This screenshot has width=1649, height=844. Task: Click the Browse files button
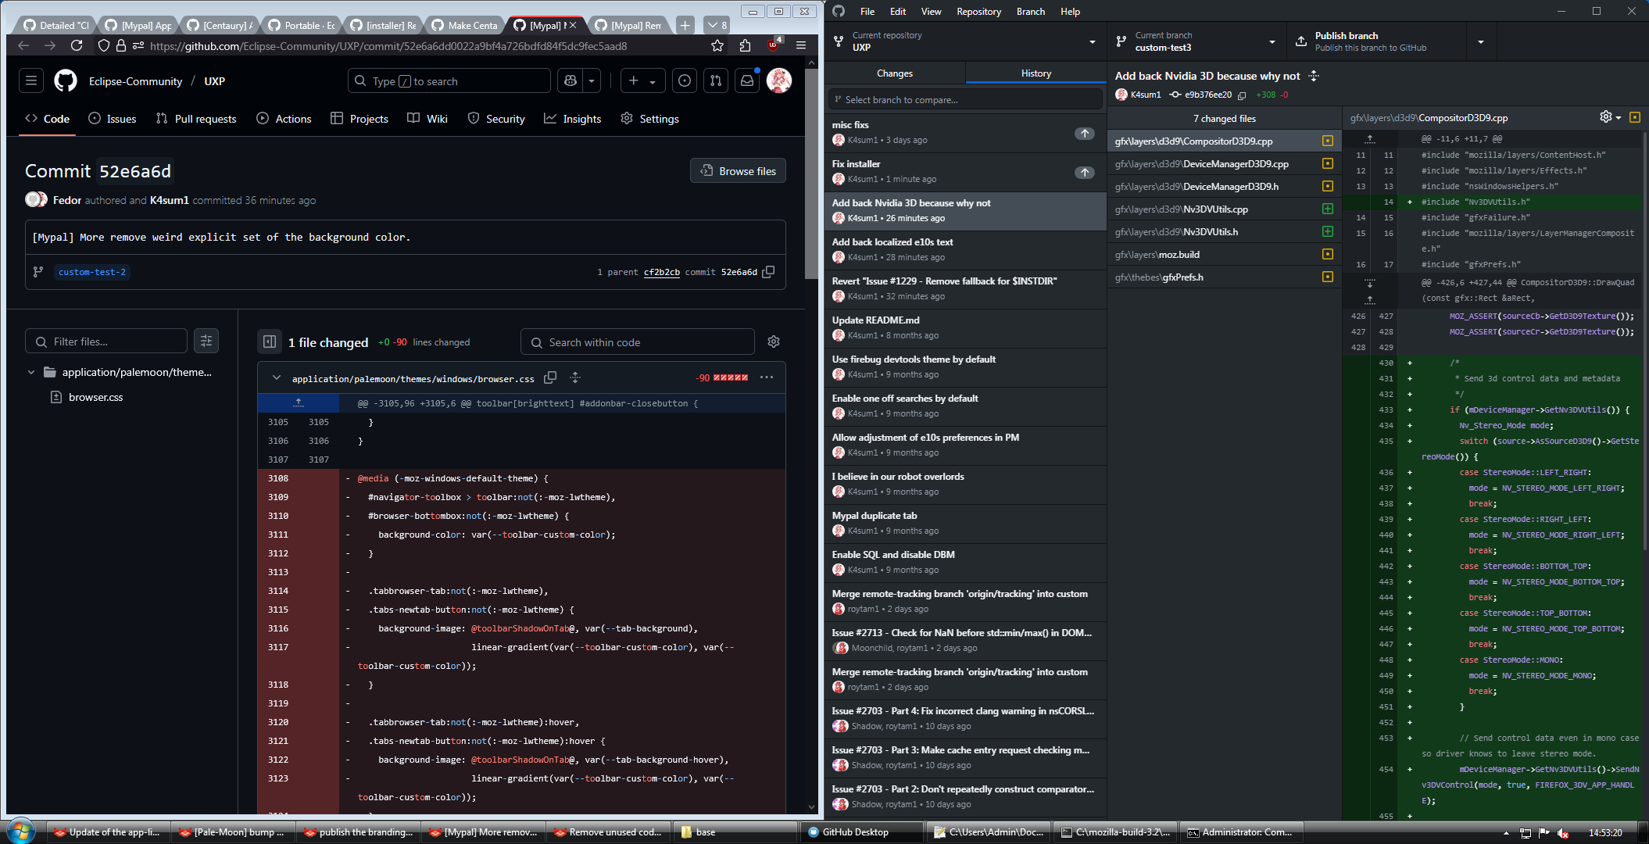738,171
